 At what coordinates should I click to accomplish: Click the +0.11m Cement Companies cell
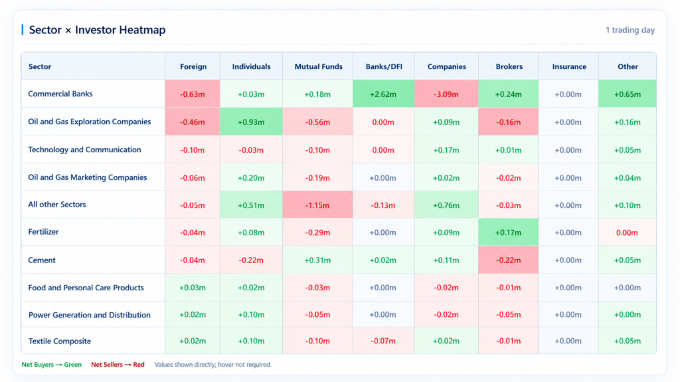click(x=446, y=260)
